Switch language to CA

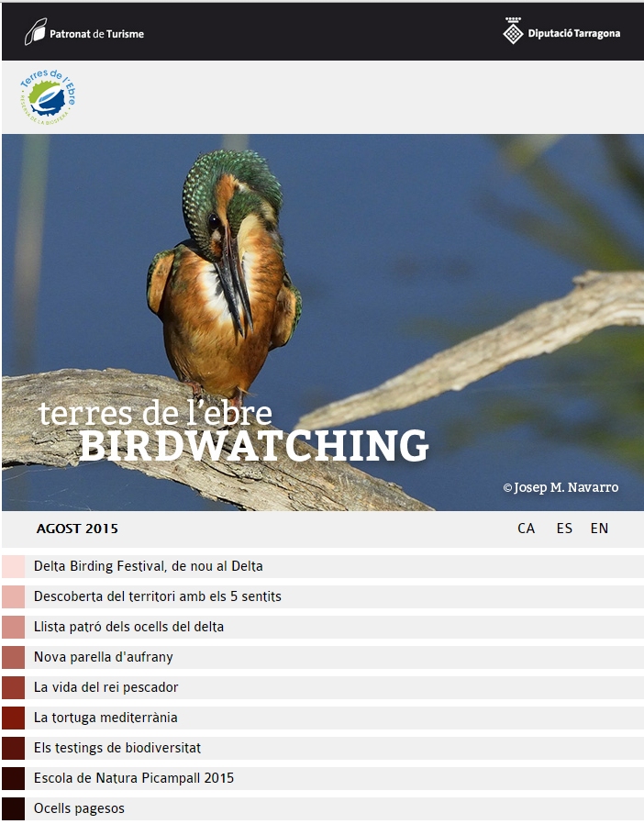pyautogui.click(x=526, y=529)
